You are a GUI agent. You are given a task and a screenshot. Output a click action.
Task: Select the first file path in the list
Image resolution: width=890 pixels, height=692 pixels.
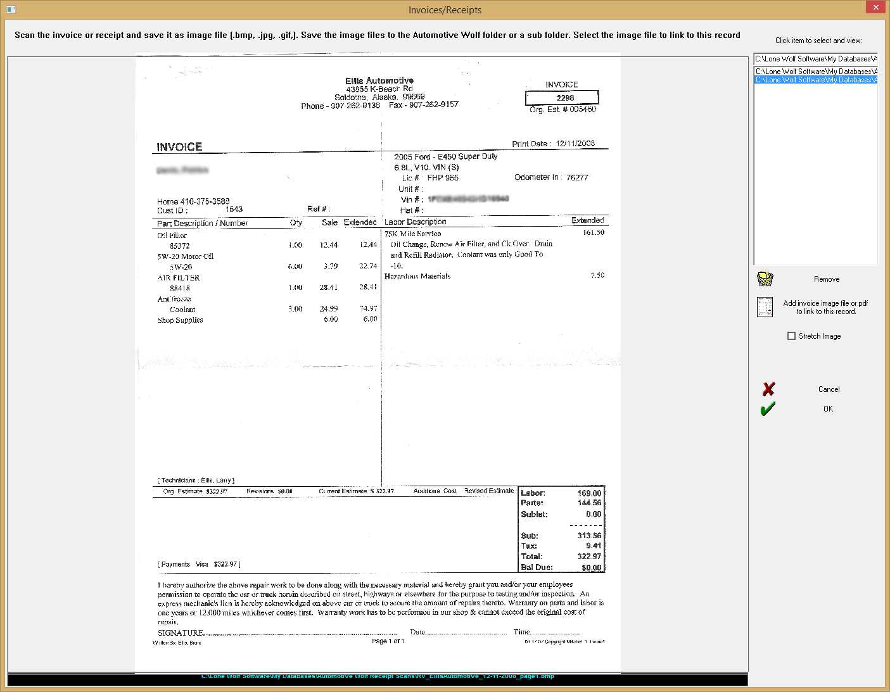coord(816,59)
